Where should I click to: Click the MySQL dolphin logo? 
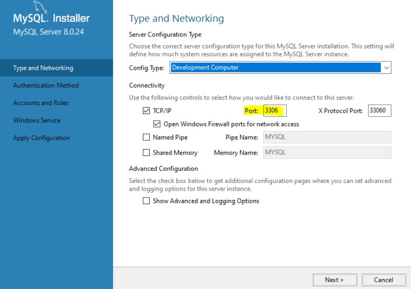pos(41,7)
